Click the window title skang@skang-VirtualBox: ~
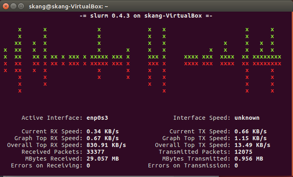The height and width of the screenshot is (177, 293). (x=69, y=7)
